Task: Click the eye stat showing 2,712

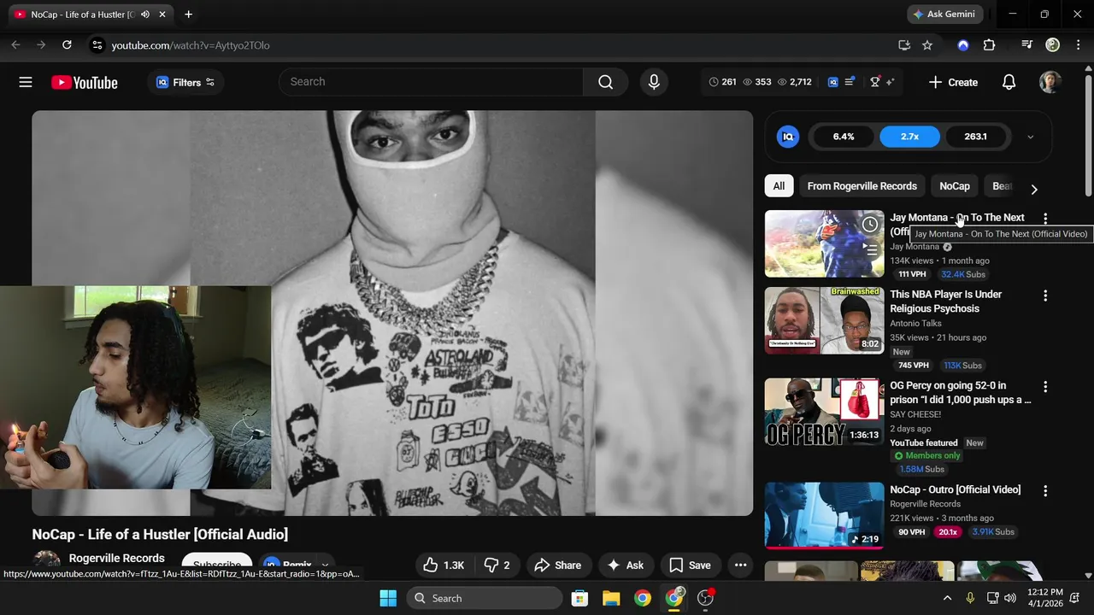Action: (x=794, y=82)
